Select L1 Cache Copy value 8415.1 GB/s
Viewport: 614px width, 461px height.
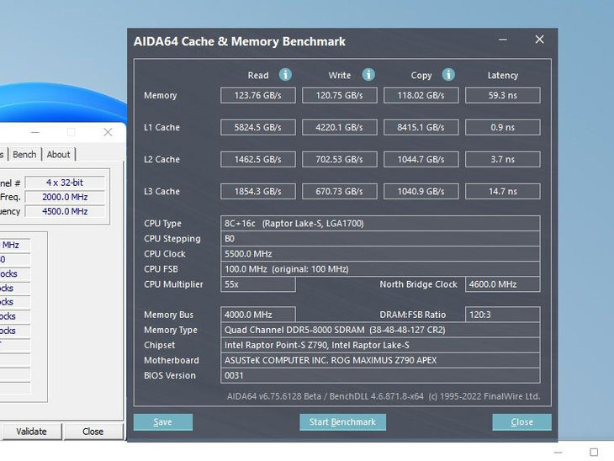point(421,127)
